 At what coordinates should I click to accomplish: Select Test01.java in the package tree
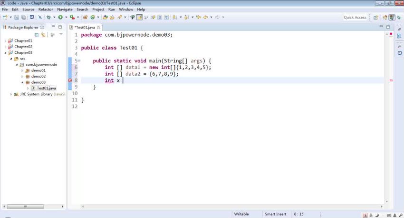46,88
